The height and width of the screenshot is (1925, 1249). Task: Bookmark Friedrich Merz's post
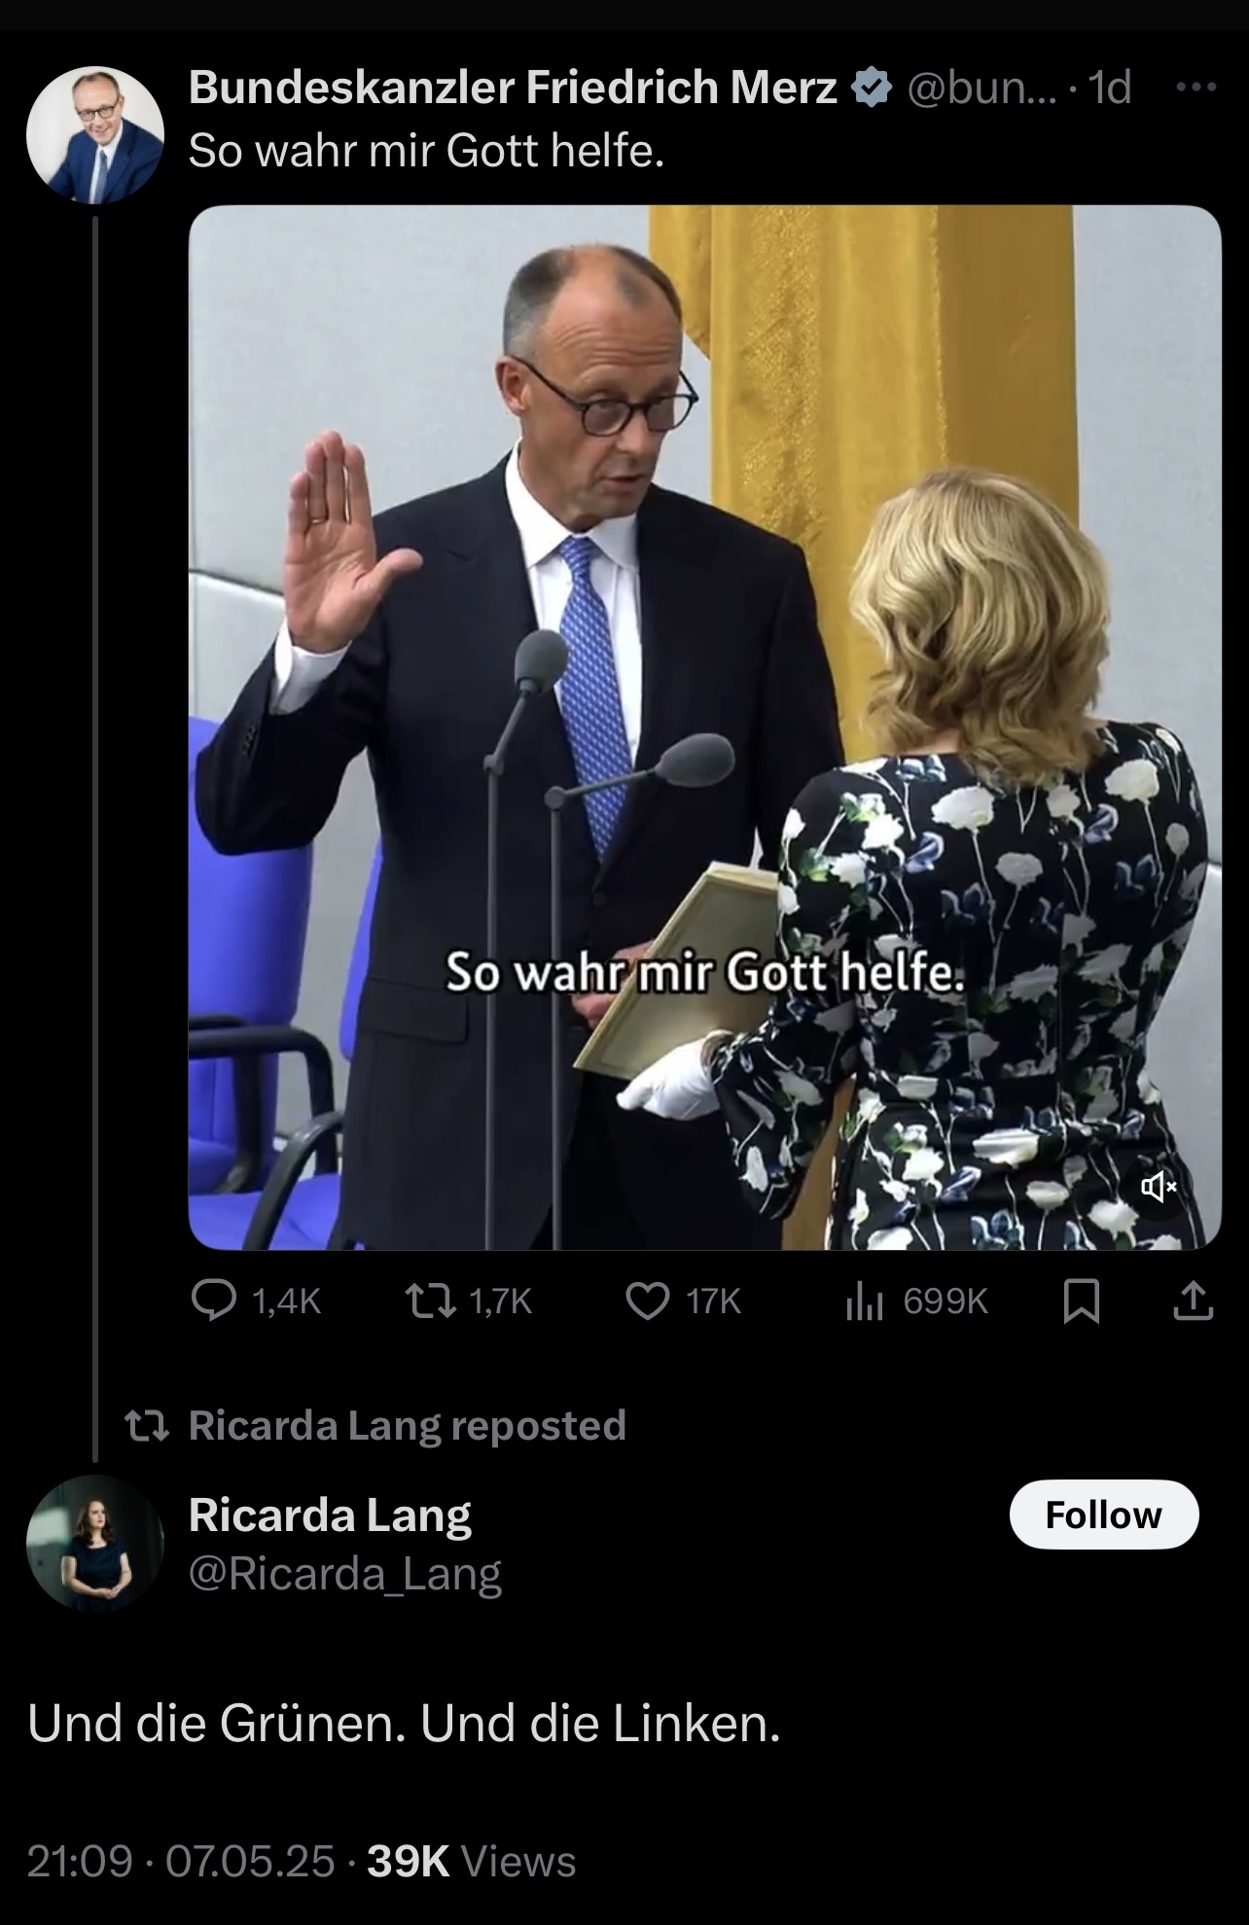(x=1082, y=1301)
